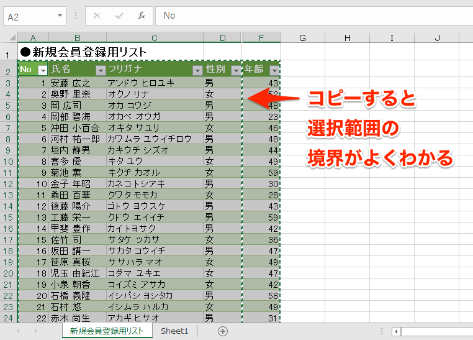Select column H header

coord(347,37)
